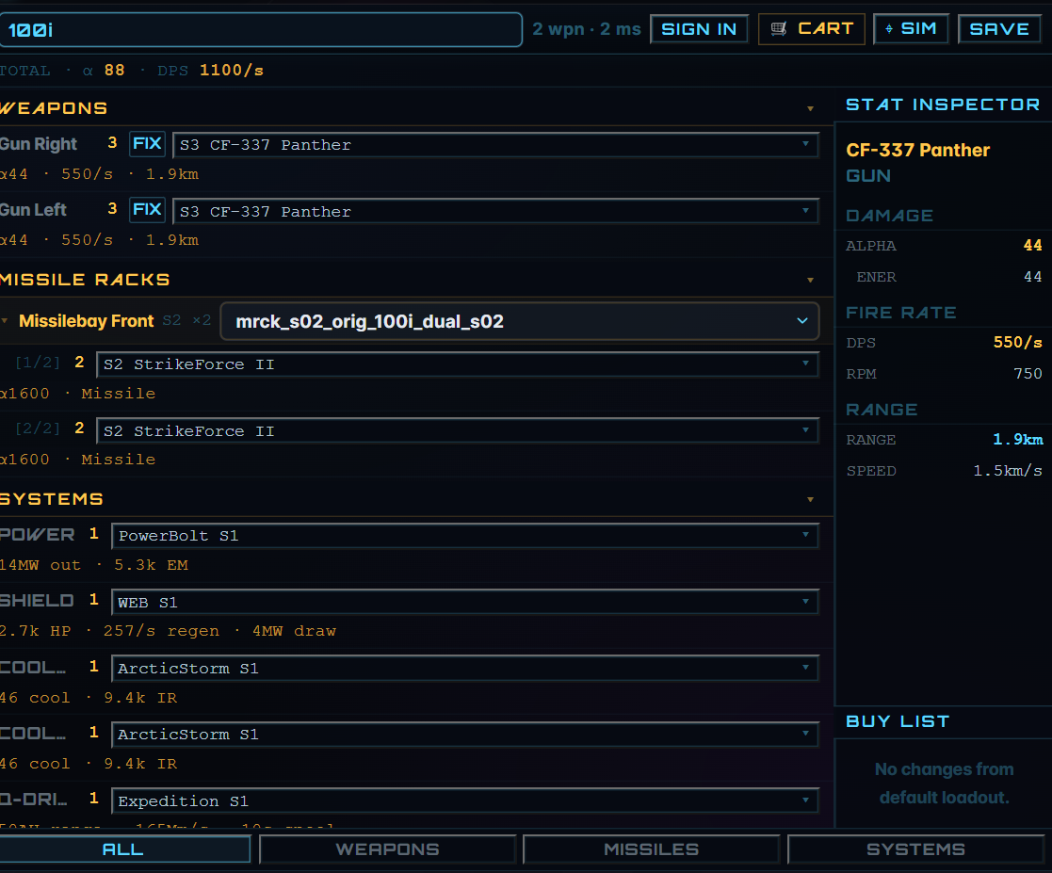The height and width of the screenshot is (873, 1052).
Task: Click the DPS value 550/s in inspector
Action: (1018, 342)
